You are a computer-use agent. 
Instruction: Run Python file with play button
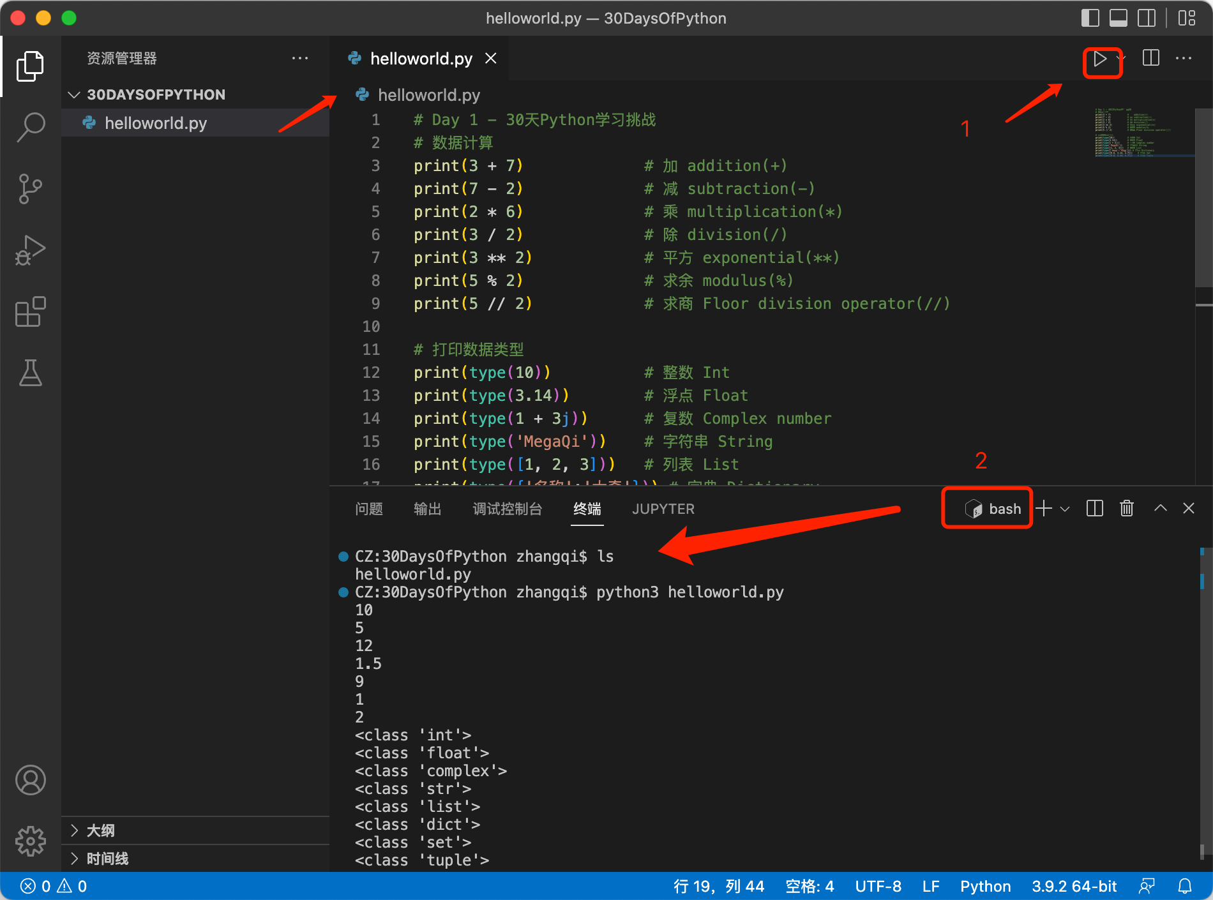pos(1099,59)
